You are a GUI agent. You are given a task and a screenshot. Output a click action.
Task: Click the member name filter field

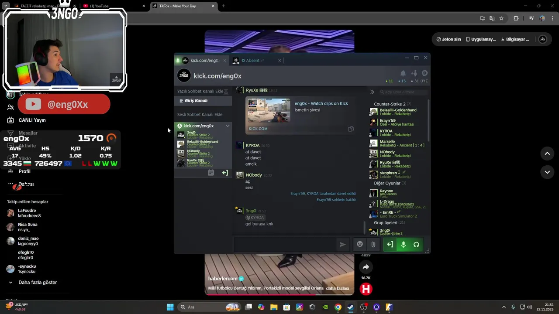pos(404,92)
